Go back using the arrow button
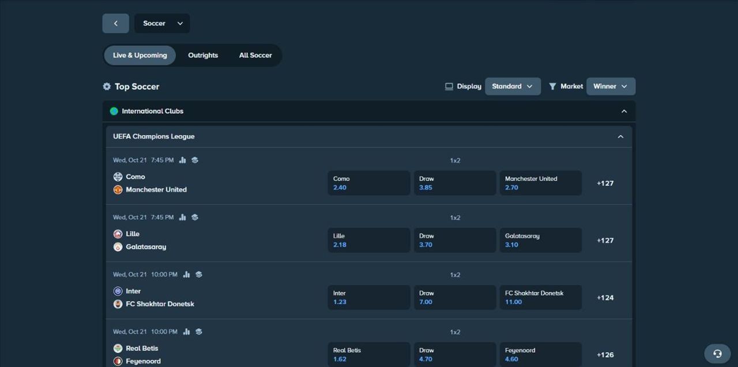The width and height of the screenshot is (738, 367). coord(115,24)
